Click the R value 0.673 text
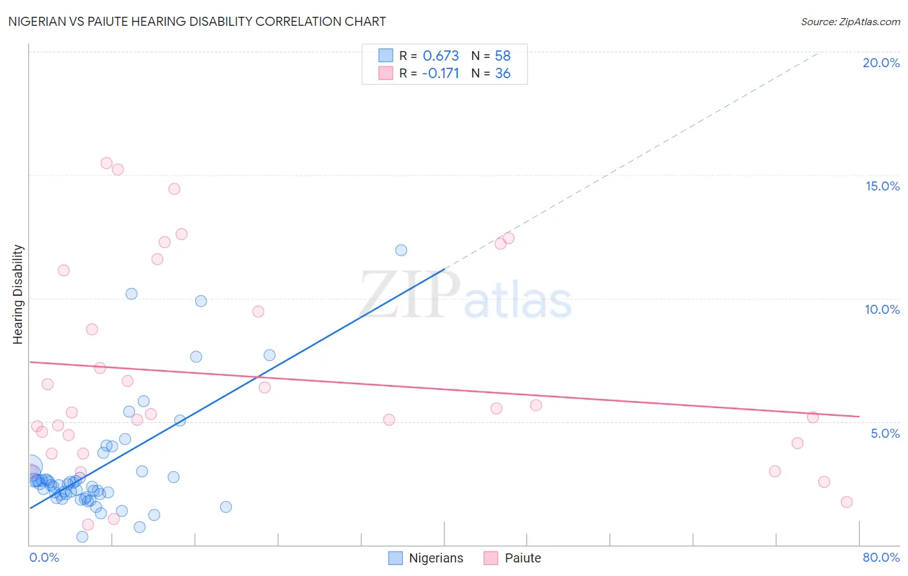This screenshot has height=576, width=908. (440, 56)
